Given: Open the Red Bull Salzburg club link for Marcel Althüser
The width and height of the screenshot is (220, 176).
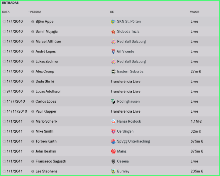Looking at the screenshot, I should pos(131,41).
